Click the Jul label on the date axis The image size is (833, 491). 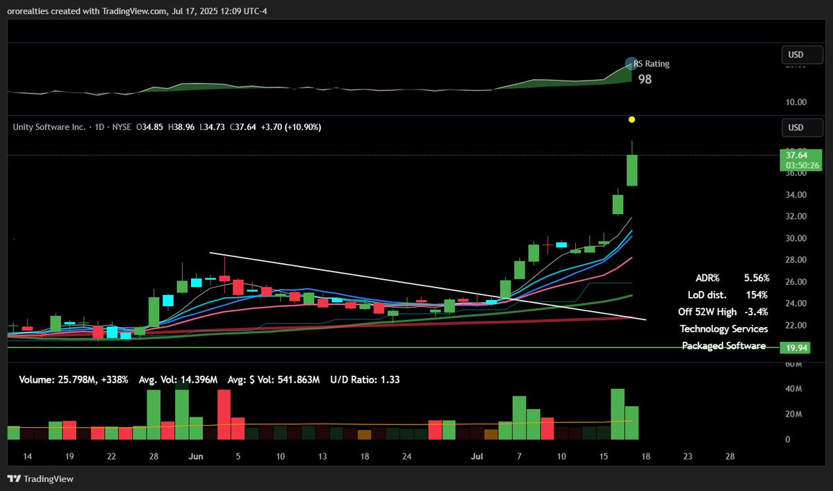pos(477,456)
